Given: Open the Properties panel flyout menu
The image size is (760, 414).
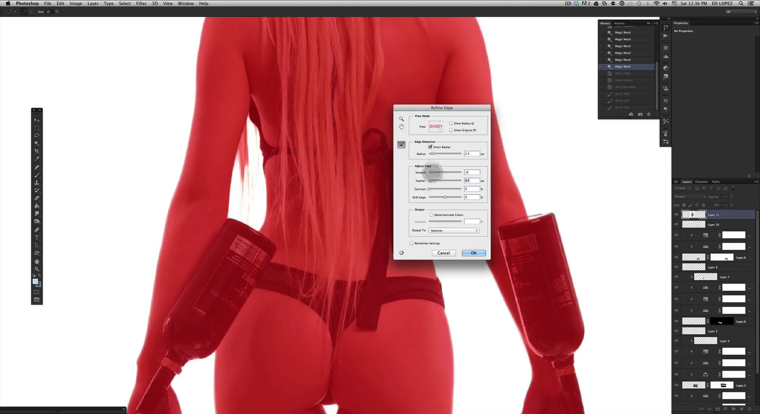Looking at the screenshot, I should 756,23.
